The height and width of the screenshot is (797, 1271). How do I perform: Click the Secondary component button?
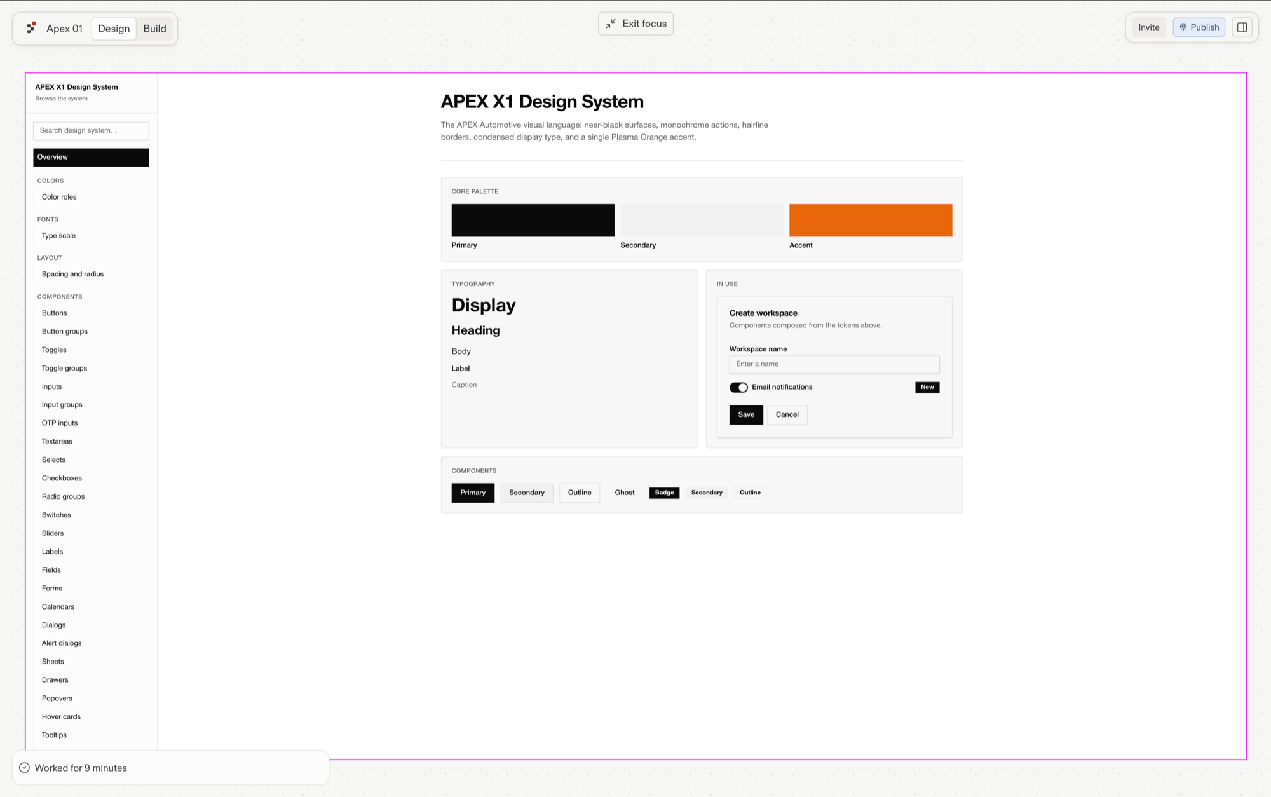pos(527,493)
